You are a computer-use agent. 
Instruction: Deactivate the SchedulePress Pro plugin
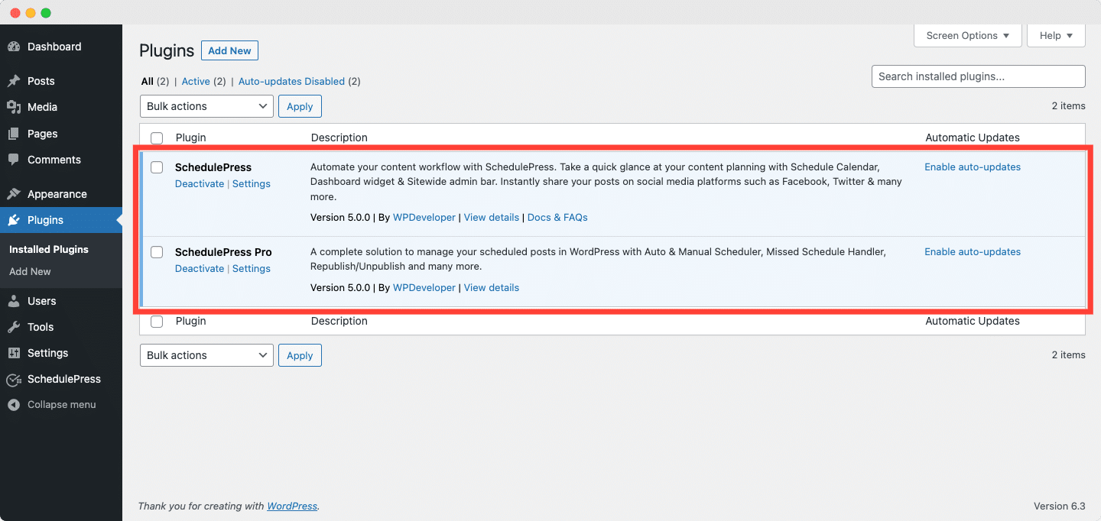[x=200, y=269]
